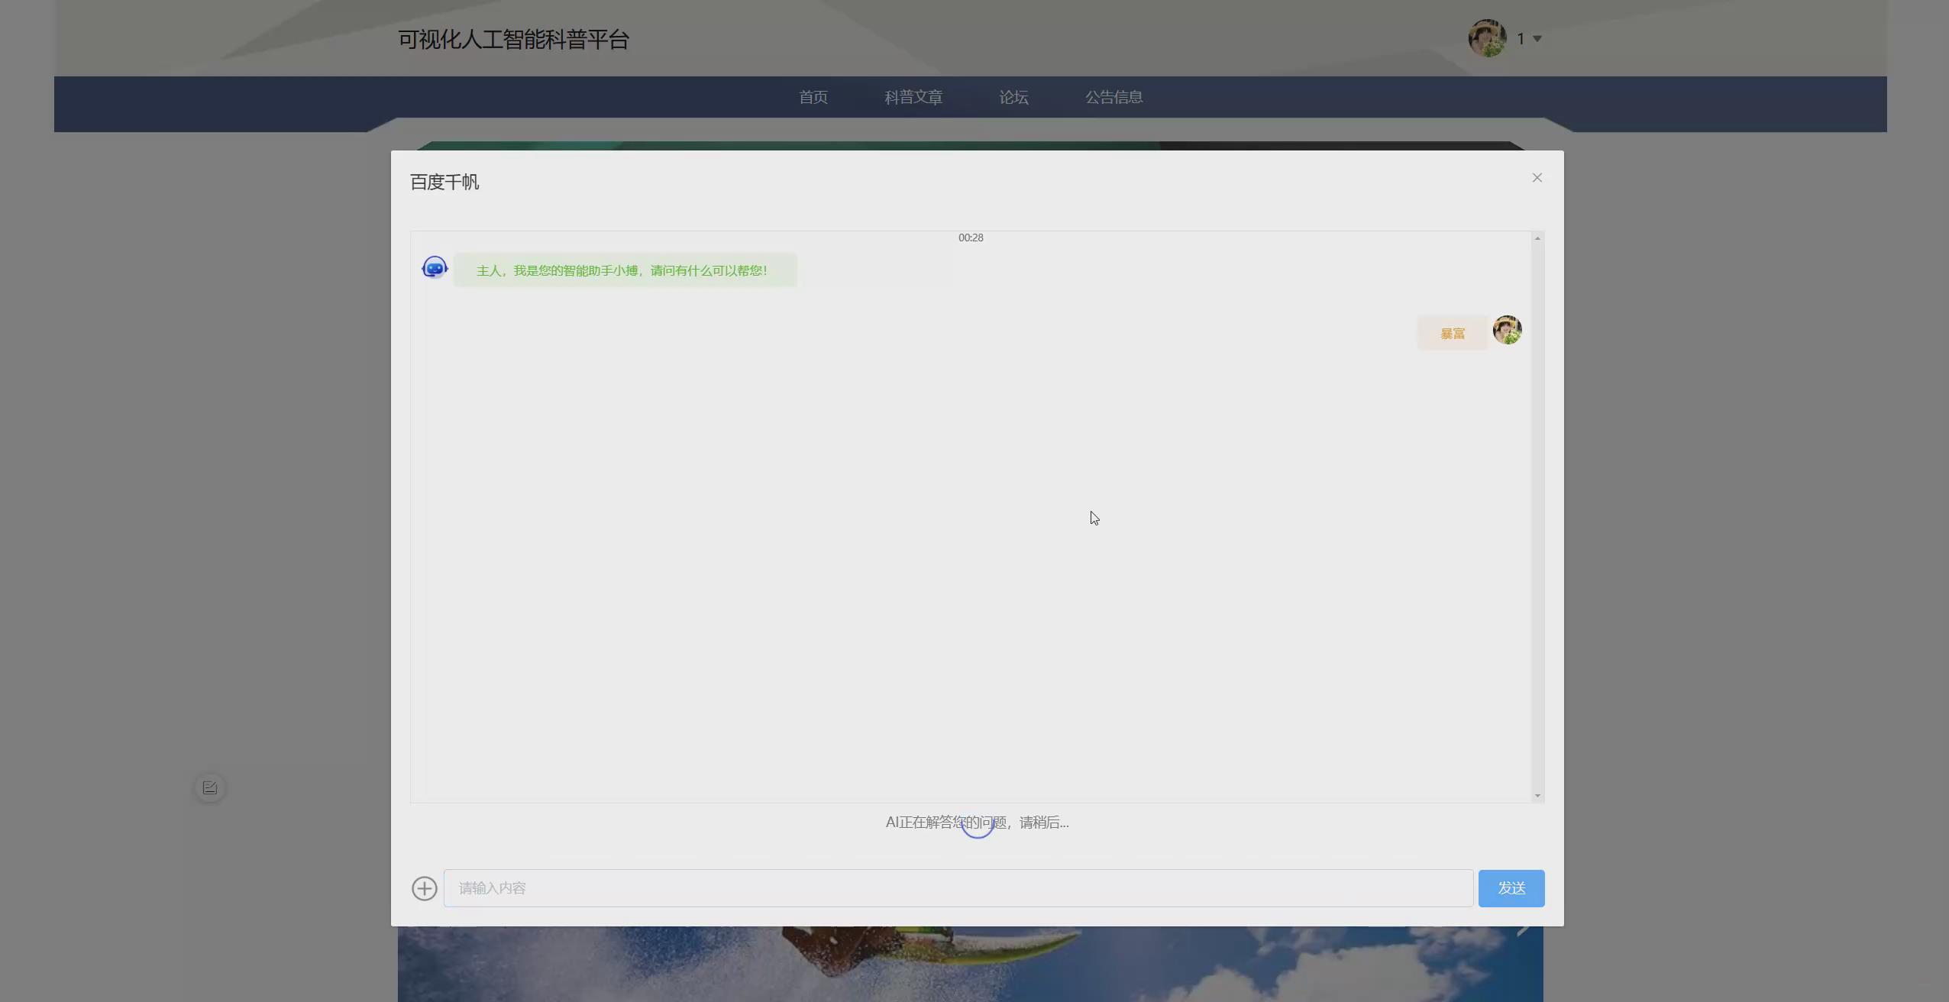Click the profile avatar in page header
Screen dimensions: 1949x1002
point(1486,38)
